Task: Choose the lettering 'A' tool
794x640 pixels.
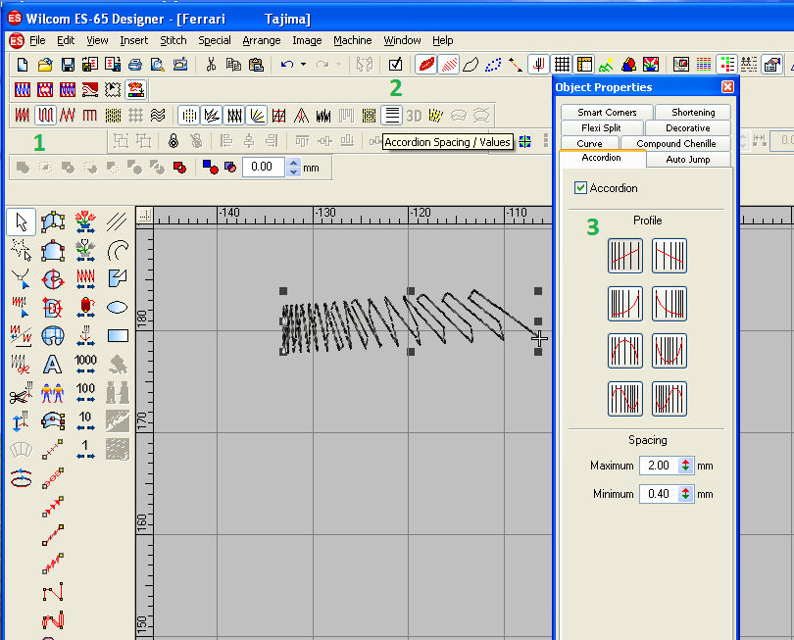Action: (53, 365)
